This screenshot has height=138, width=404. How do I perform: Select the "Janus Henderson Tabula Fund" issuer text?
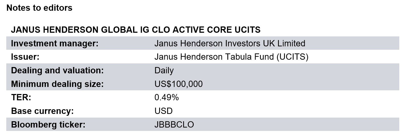[x=214, y=57]
